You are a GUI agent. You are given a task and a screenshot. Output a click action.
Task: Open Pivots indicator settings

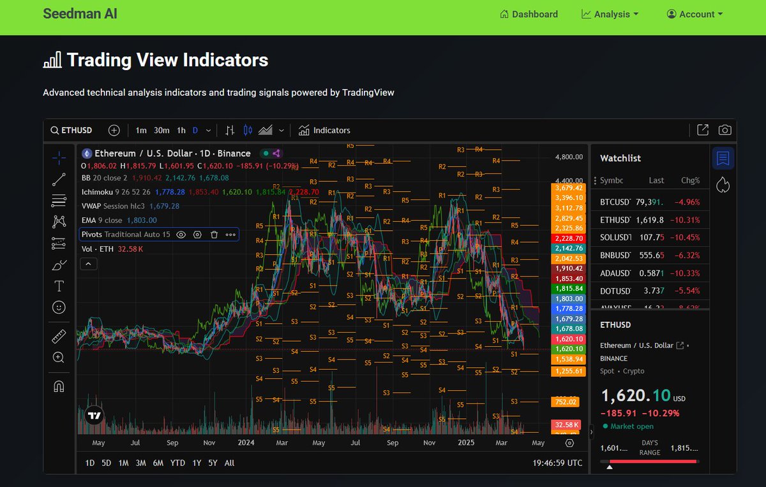pyautogui.click(x=197, y=235)
